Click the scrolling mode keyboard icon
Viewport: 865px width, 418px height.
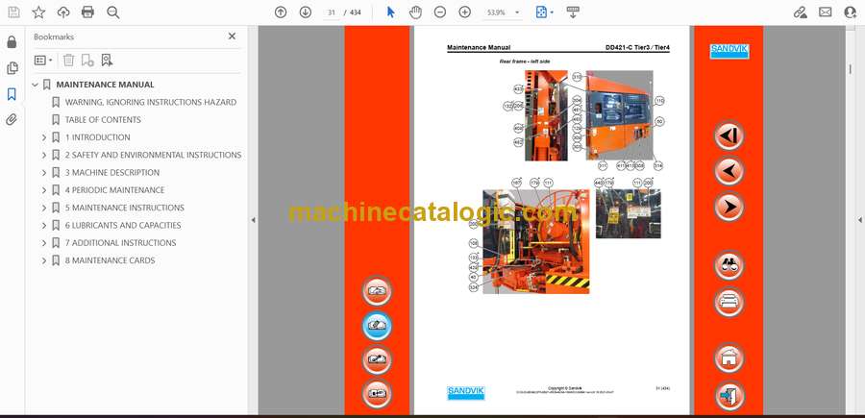click(573, 12)
